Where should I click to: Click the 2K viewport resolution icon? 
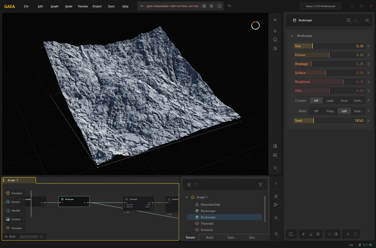(x=275, y=20)
